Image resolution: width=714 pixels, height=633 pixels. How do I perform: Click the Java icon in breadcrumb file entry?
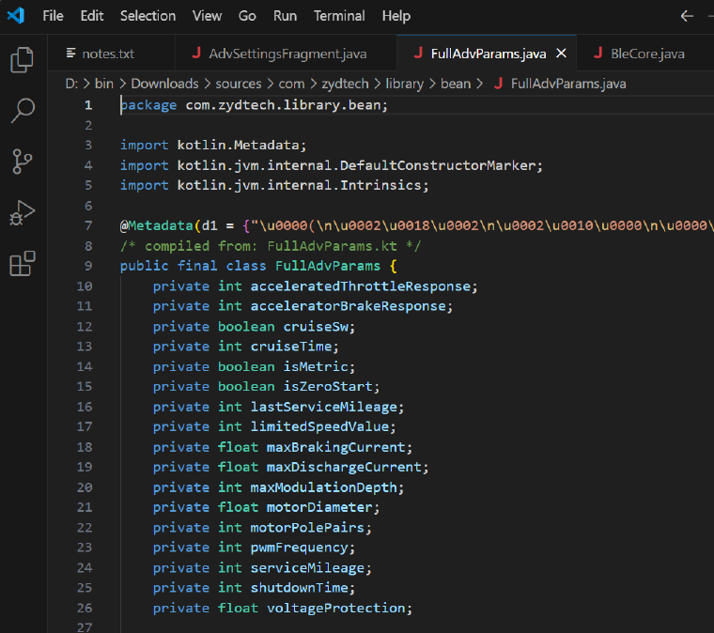tap(499, 84)
